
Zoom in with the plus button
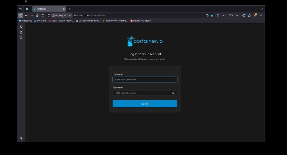pos(237,15)
